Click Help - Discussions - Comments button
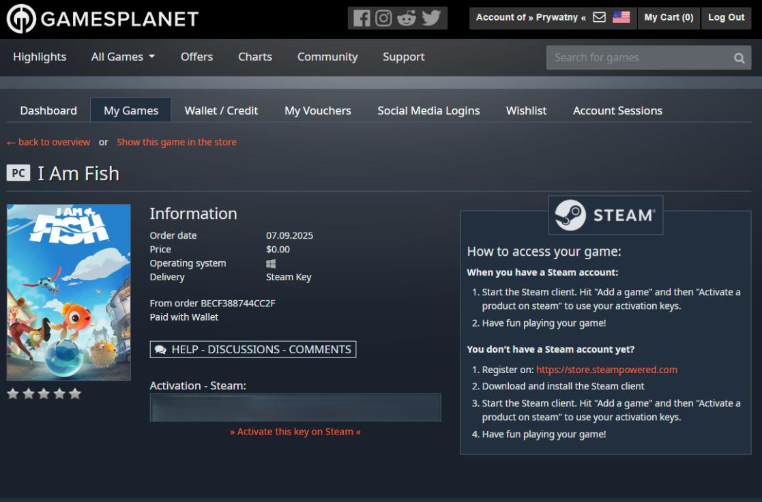This screenshot has height=502, width=762. [x=253, y=349]
